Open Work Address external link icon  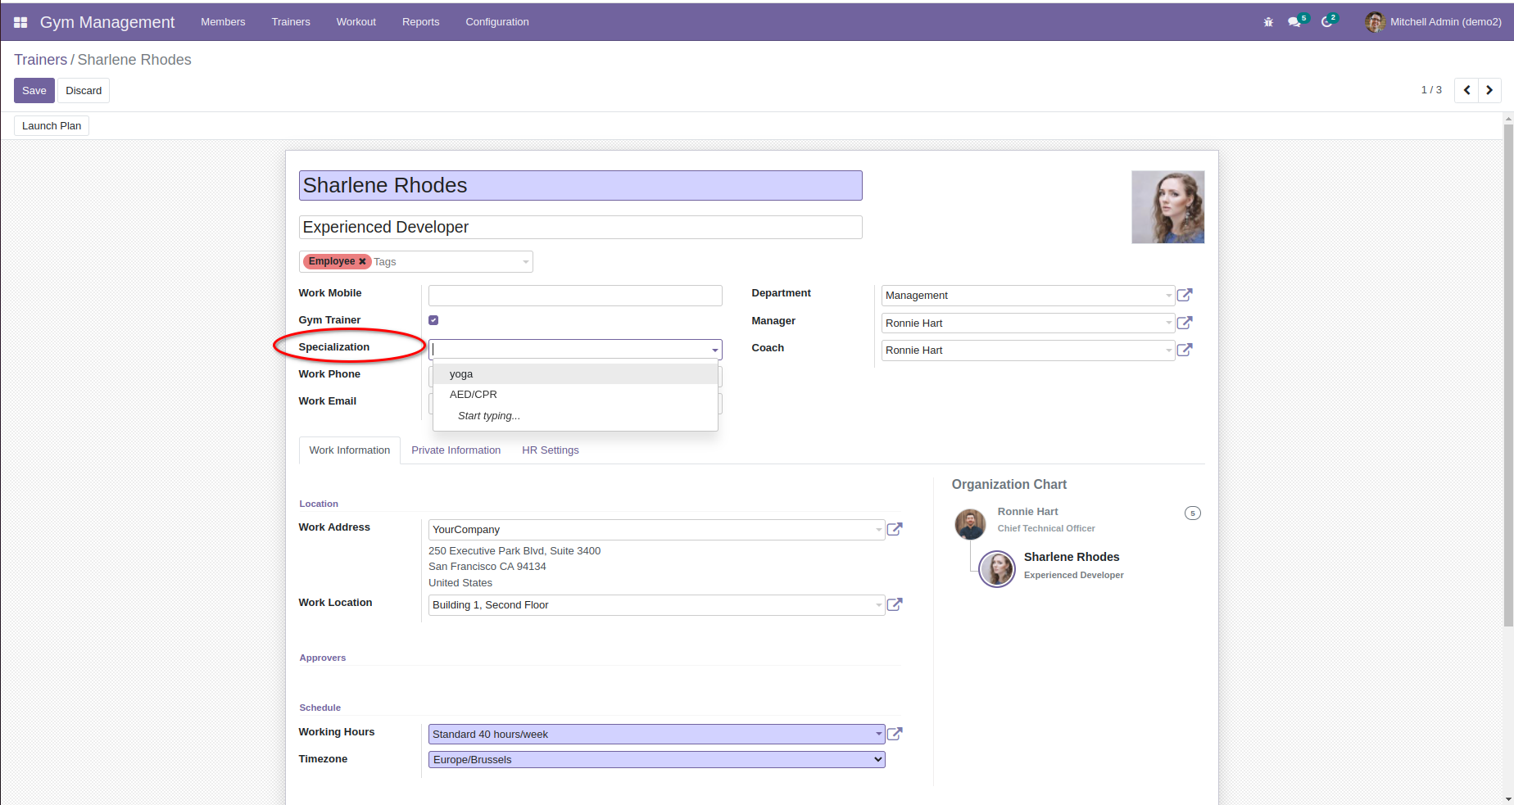click(x=895, y=529)
